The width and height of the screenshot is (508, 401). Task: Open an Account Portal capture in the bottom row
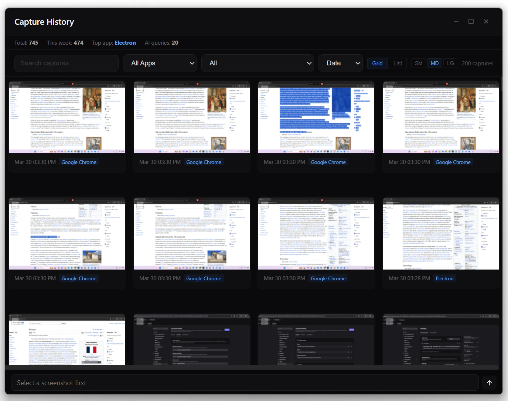(x=191, y=339)
